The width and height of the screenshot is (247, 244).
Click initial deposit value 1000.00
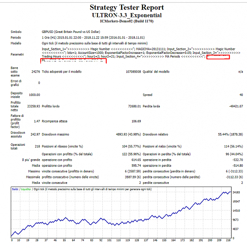[x=34, y=95]
